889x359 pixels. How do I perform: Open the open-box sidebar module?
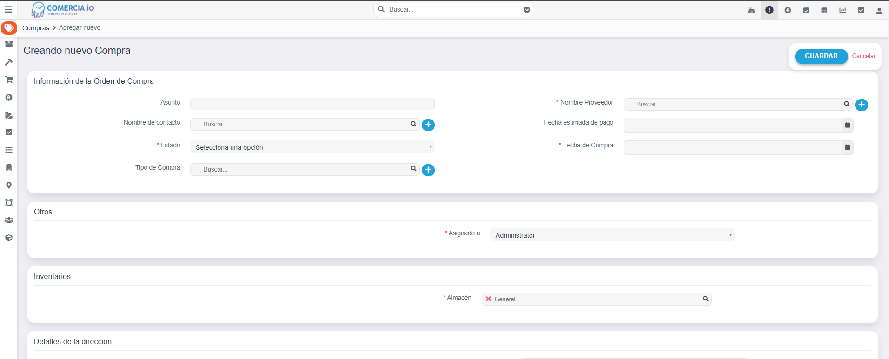[9, 45]
